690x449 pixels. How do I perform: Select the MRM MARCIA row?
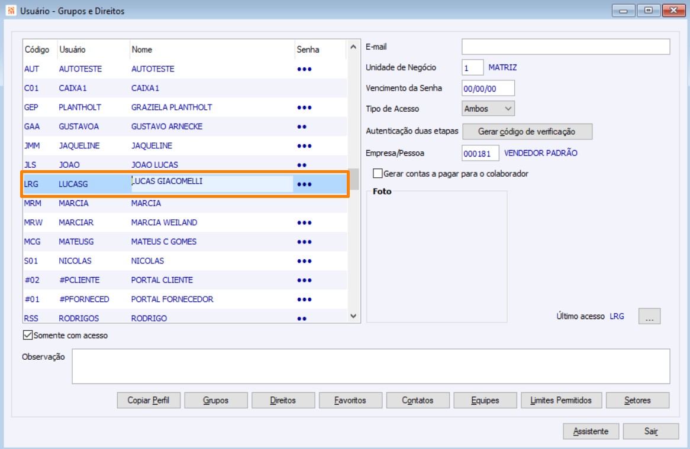(x=185, y=203)
